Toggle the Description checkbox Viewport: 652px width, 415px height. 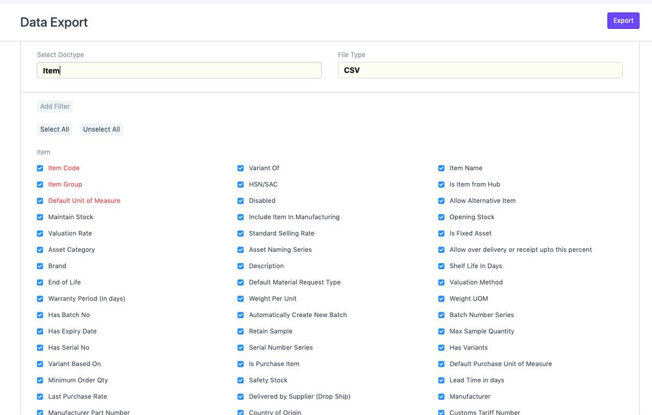[241, 267]
